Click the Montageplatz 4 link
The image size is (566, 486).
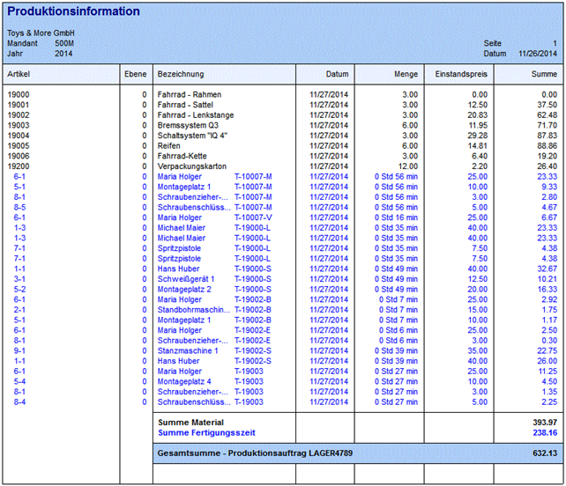184,381
